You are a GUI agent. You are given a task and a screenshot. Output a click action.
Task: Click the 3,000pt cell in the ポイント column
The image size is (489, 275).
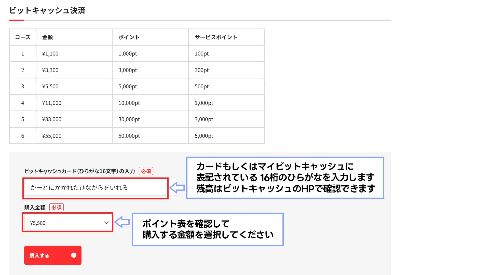pyautogui.click(x=150, y=70)
